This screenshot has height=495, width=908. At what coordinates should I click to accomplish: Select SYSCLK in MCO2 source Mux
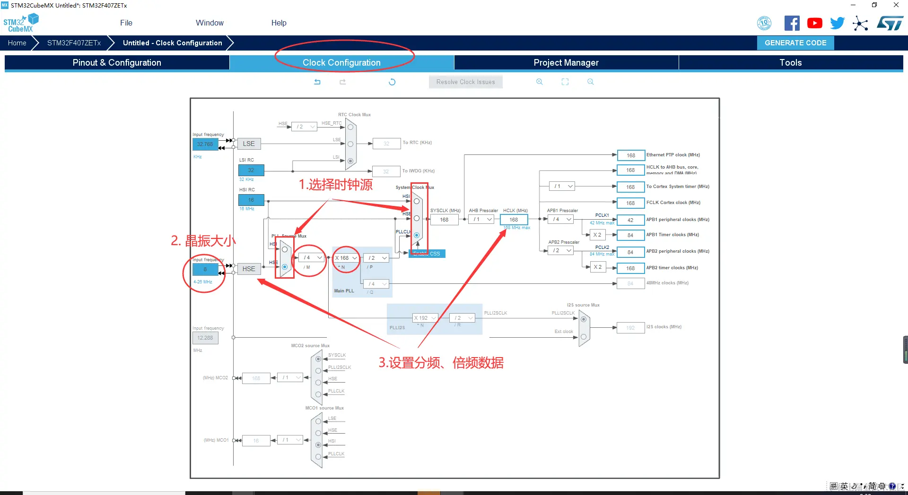318,359
